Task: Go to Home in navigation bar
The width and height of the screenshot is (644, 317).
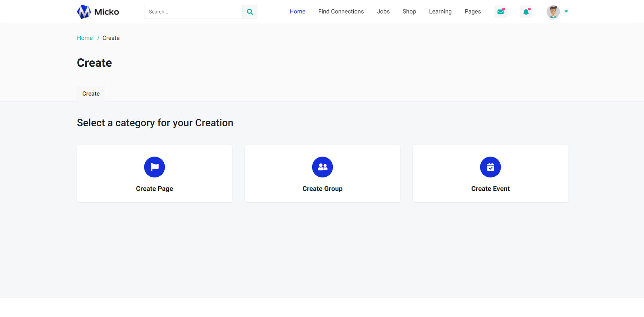Action: click(297, 11)
